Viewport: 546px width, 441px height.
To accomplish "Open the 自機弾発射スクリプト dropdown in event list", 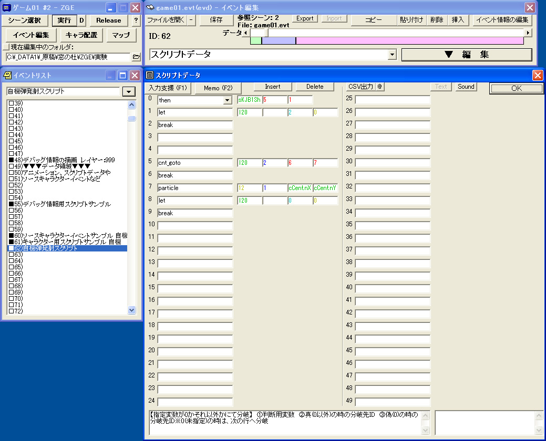I will coord(129,91).
